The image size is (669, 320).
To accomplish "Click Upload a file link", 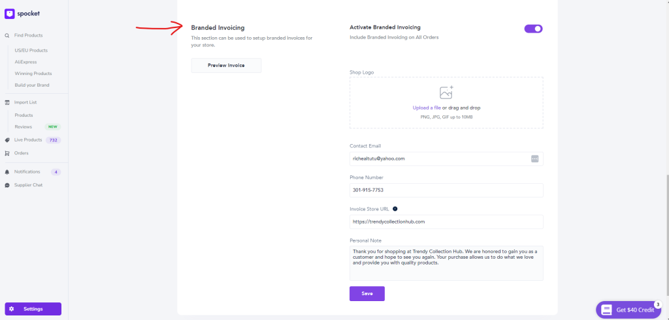I will tap(427, 108).
